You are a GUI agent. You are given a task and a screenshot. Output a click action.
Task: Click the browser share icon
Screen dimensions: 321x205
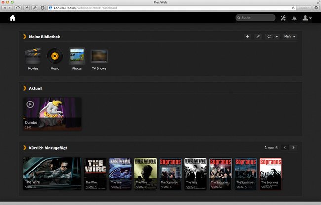coord(26,8)
